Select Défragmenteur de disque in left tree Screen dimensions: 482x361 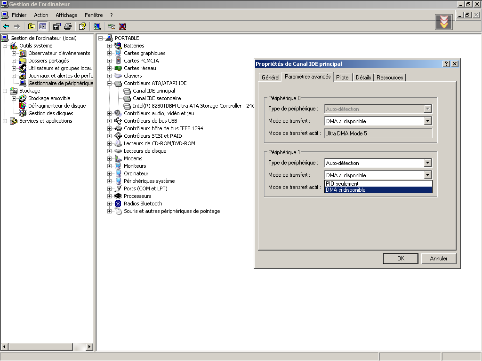click(57, 106)
